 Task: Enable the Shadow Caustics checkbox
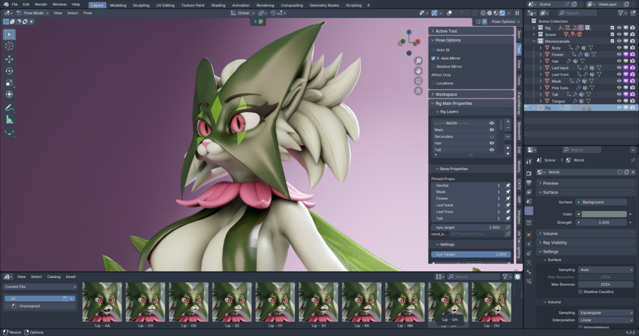point(581,291)
